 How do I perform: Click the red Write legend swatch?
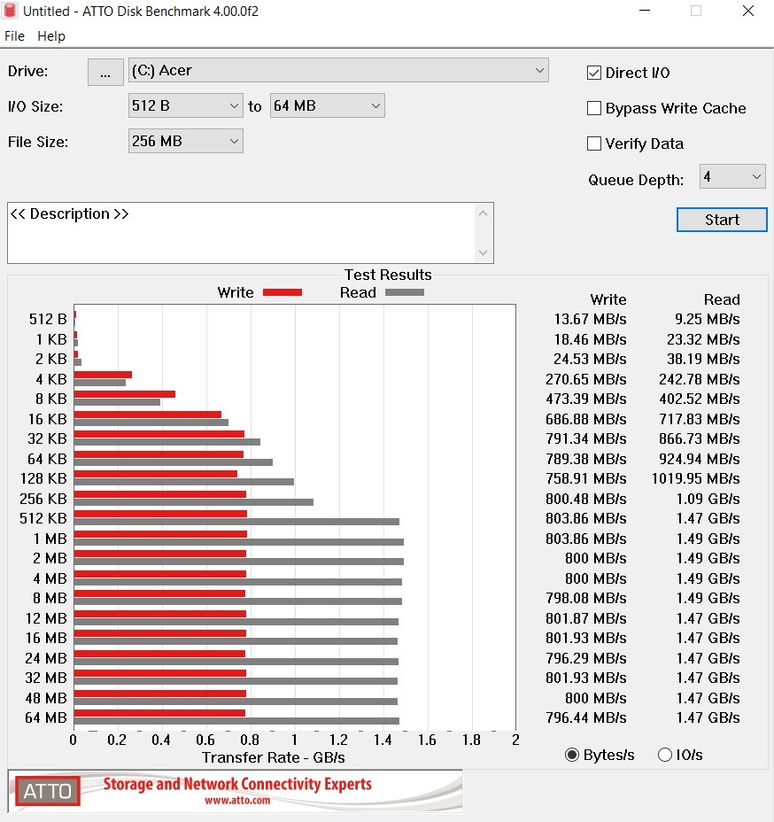click(283, 292)
